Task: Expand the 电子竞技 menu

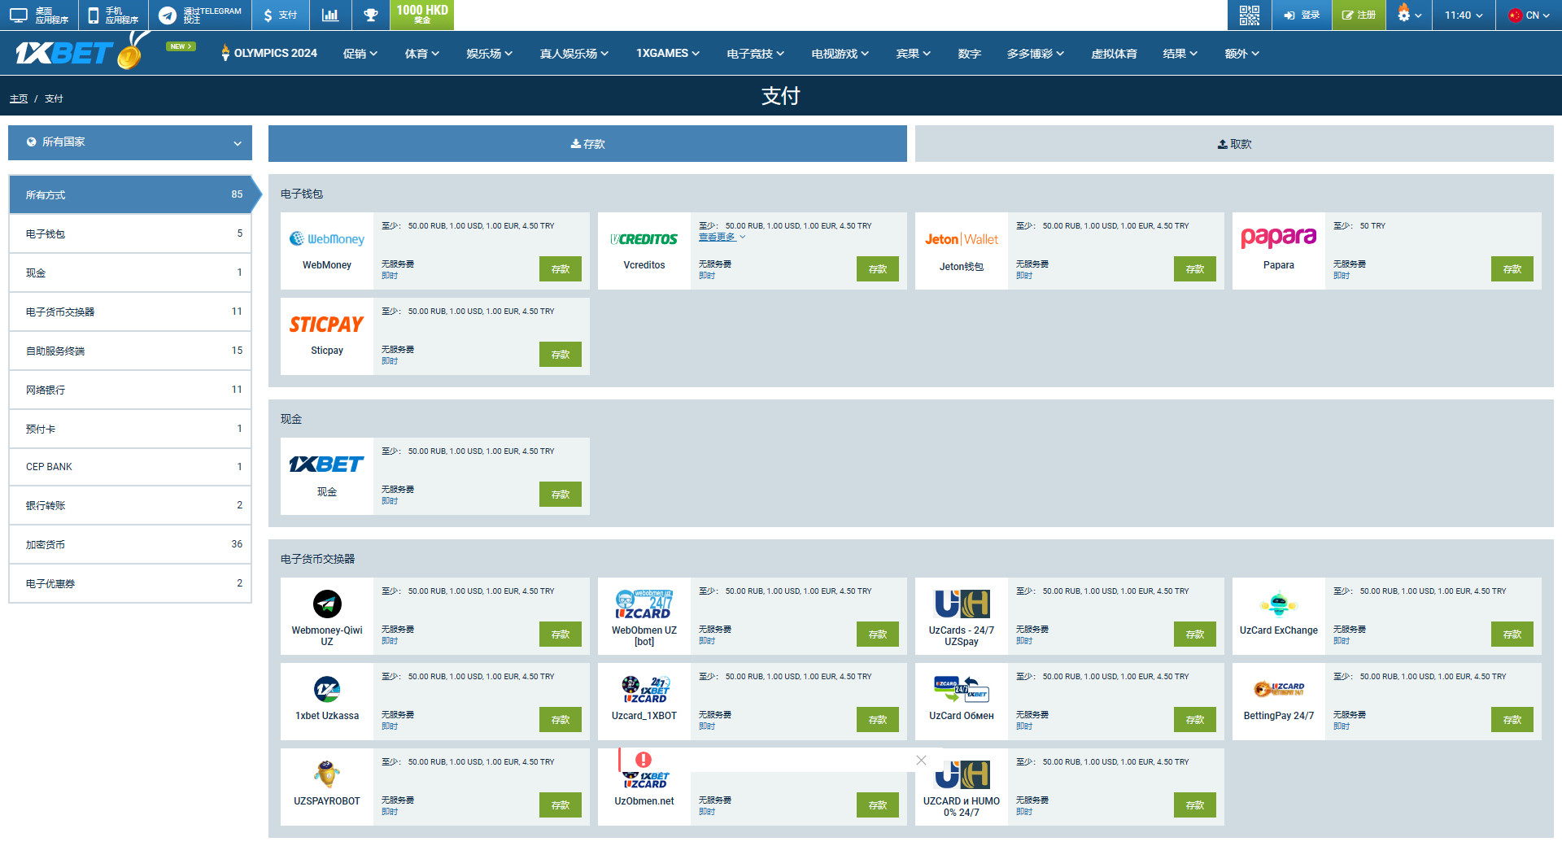Action: click(755, 54)
